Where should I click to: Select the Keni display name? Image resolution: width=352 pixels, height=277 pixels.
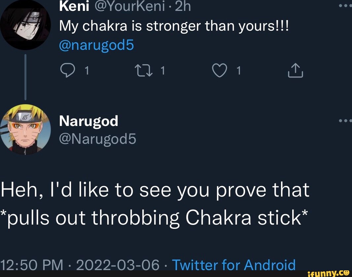click(x=74, y=6)
